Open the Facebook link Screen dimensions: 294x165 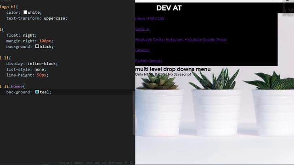(143, 39)
